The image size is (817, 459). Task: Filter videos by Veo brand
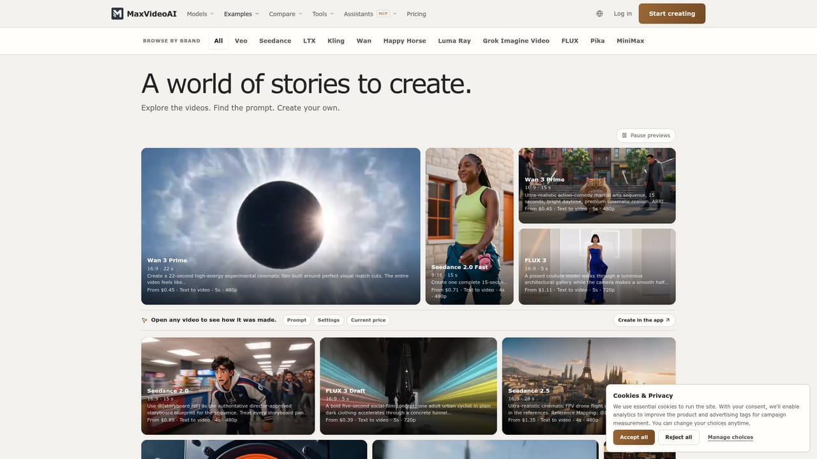coord(241,41)
